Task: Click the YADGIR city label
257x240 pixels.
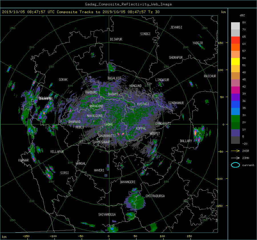Action: tap(198, 43)
